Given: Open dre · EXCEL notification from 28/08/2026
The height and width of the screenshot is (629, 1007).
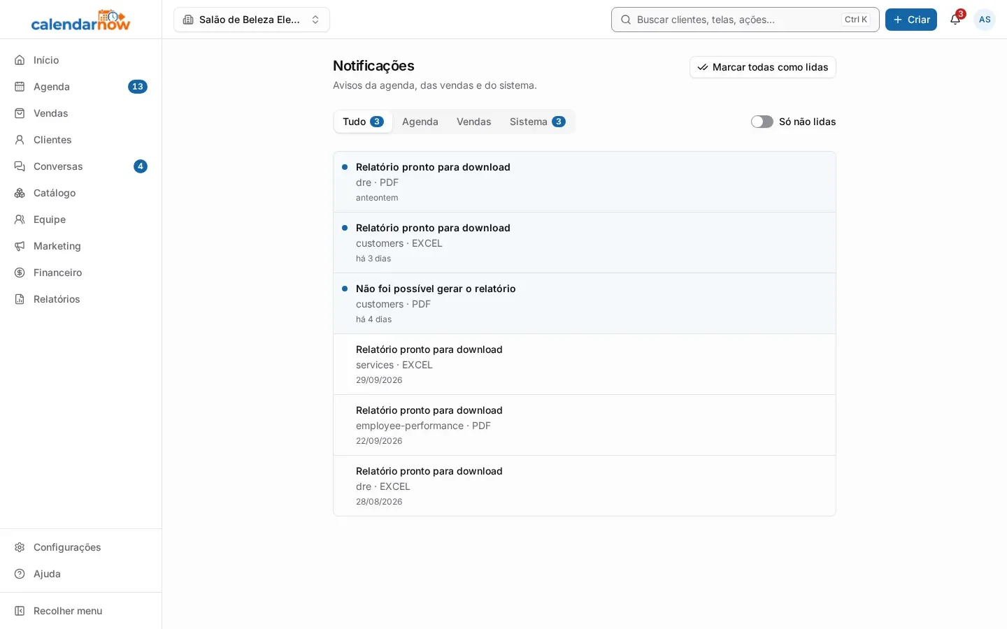Looking at the screenshot, I should point(585,486).
